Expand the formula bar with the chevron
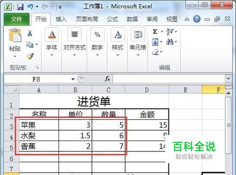236x175 pixels. pyautogui.click(x=228, y=78)
